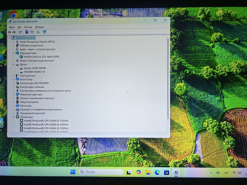The image size is (247, 185).
Task: Collapse the Диски category
Action: click(x=13, y=64)
